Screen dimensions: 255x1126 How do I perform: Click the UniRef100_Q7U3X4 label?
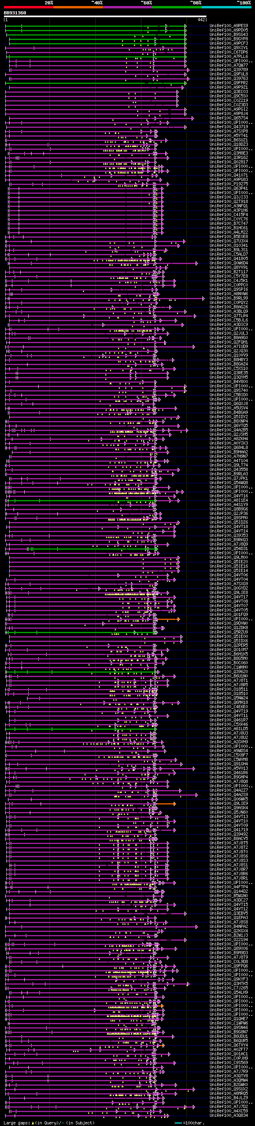click(x=229, y=241)
